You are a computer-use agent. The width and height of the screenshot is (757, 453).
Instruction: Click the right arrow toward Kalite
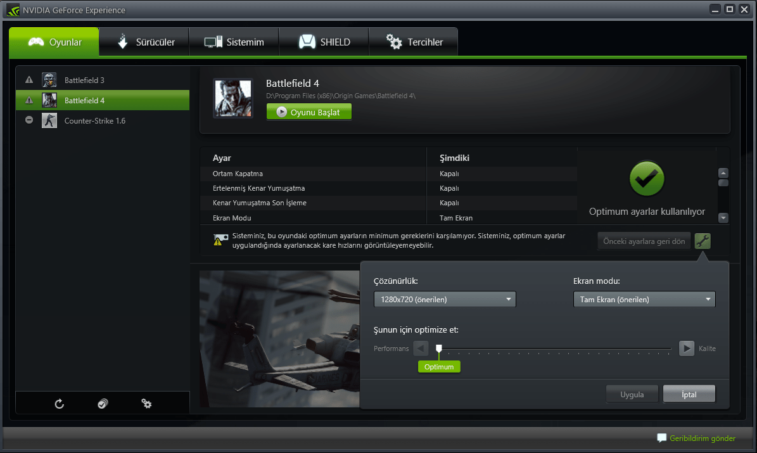[x=687, y=348]
